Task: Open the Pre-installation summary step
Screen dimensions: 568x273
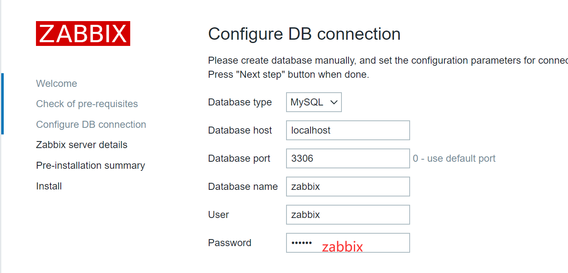Action: [x=91, y=165]
